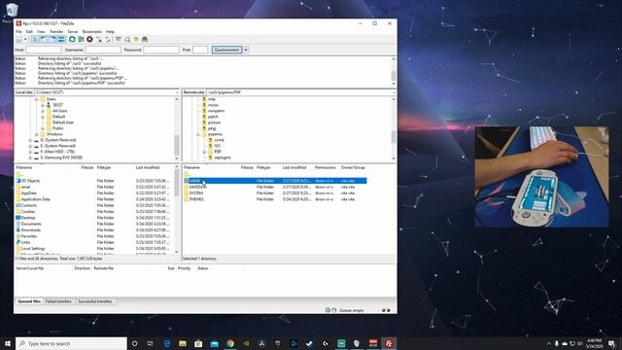Collapse the Users folder in local tree
622x350 pixels.
tap(36, 99)
